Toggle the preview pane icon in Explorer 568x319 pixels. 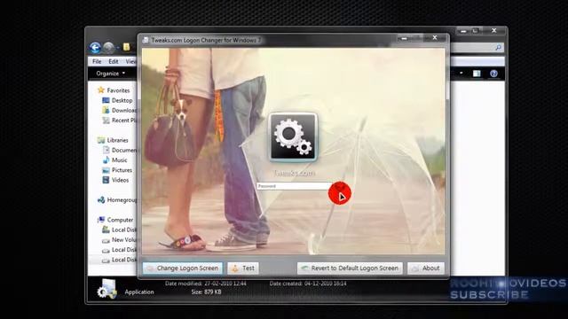point(477,74)
